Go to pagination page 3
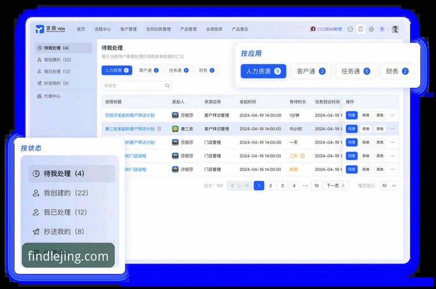Viewport: 436px width, 289px height. pyautogui.click(x=282, y=186)
